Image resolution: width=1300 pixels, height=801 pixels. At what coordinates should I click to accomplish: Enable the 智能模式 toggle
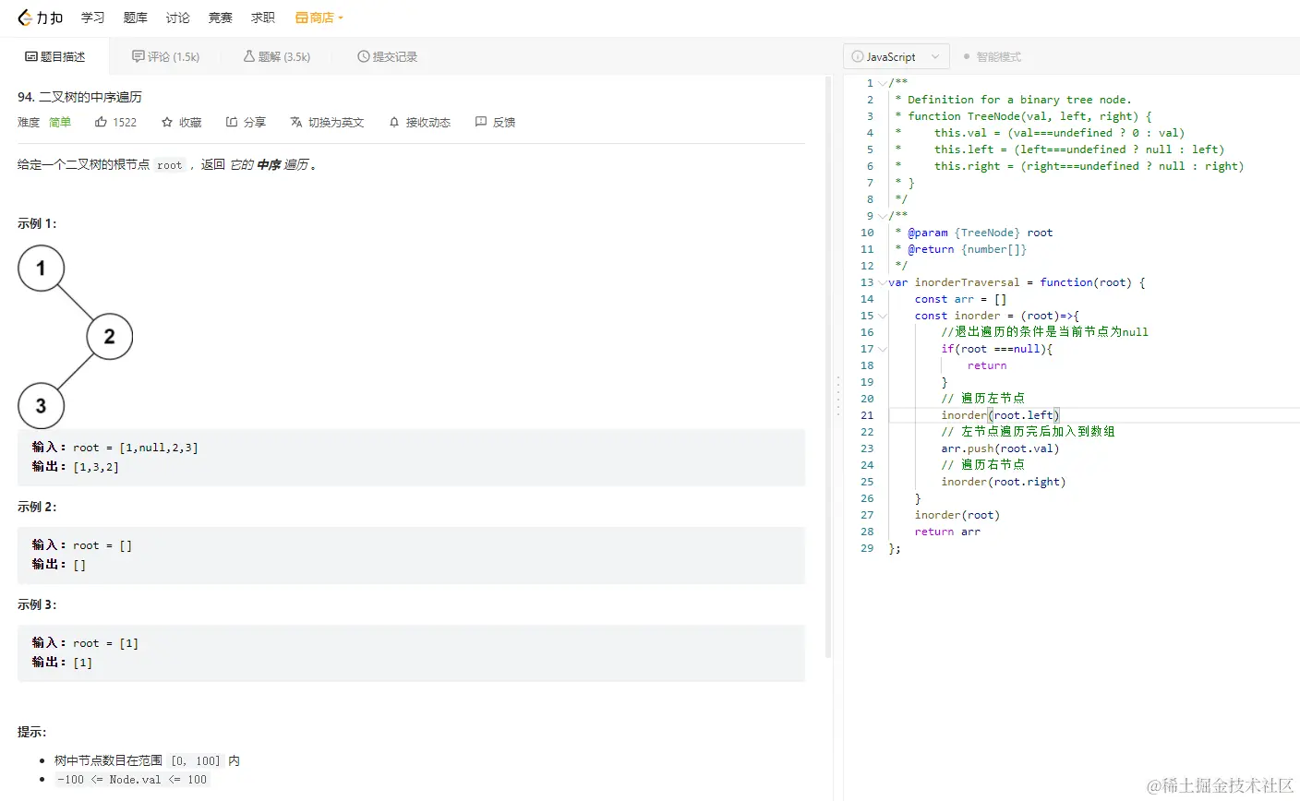969,56
